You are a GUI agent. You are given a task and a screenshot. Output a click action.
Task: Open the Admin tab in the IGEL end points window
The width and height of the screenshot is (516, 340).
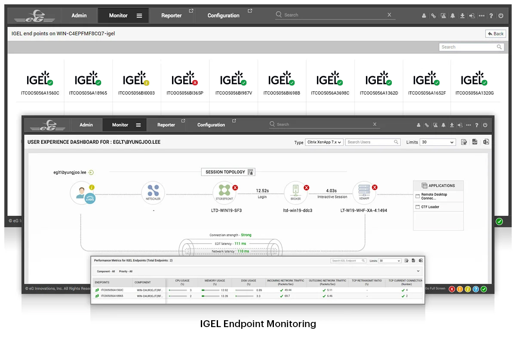(x=79, y=15)
